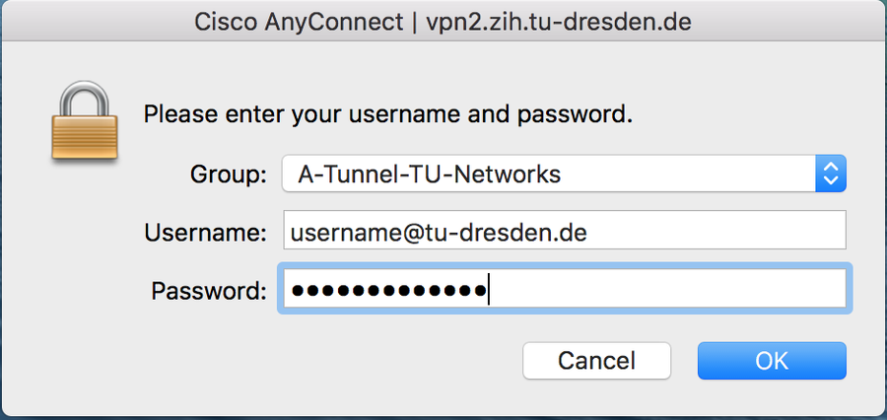Select the A-Tunnel-TU-Networks group text
The width and height of the screenshot is (887, 420).
coord(430,174)
